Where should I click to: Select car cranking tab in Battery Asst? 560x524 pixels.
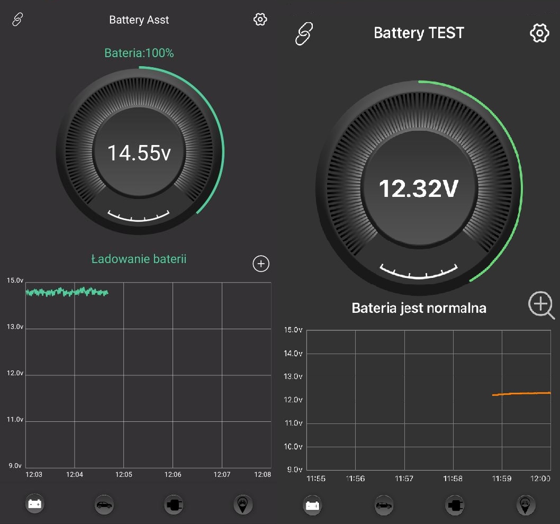(x=104, y=505)
